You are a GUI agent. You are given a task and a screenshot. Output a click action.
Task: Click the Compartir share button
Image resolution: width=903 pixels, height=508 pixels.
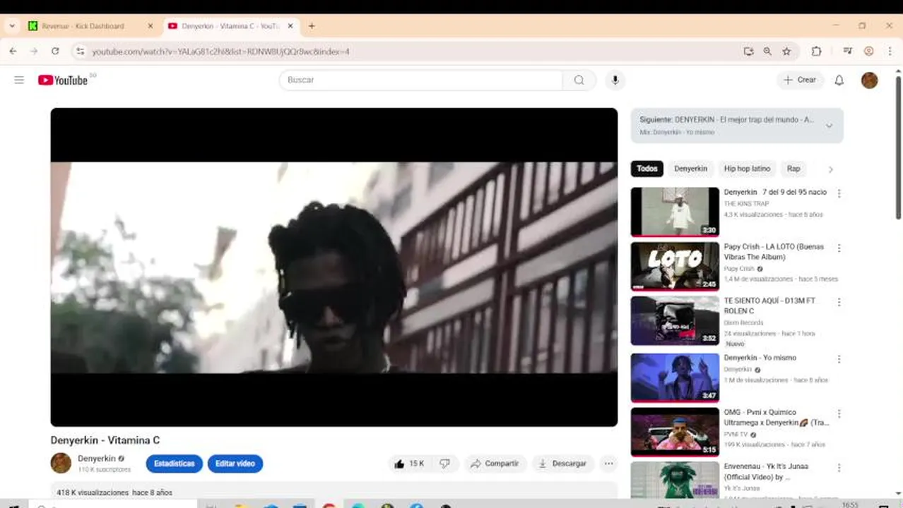click(x=495, y=464)
